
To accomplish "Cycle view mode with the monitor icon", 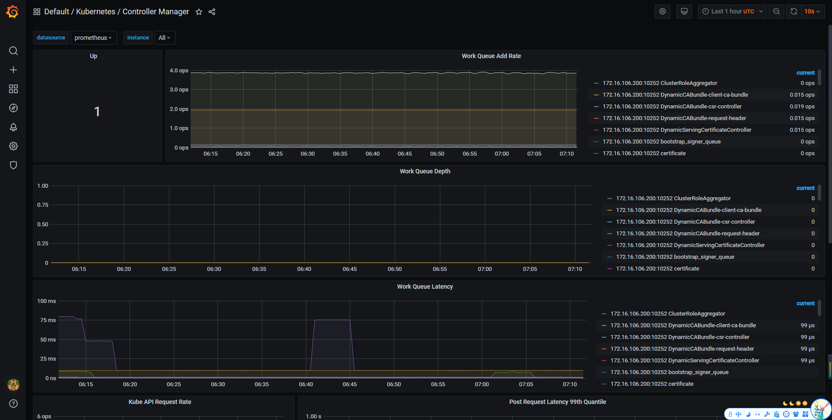I will [x=684, y=12].
